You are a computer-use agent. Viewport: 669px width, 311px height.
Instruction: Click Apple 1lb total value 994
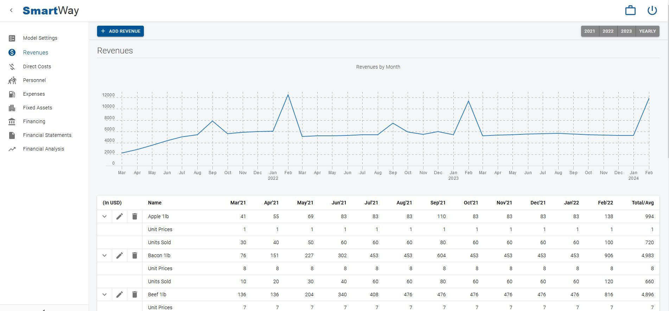(649, 216)
